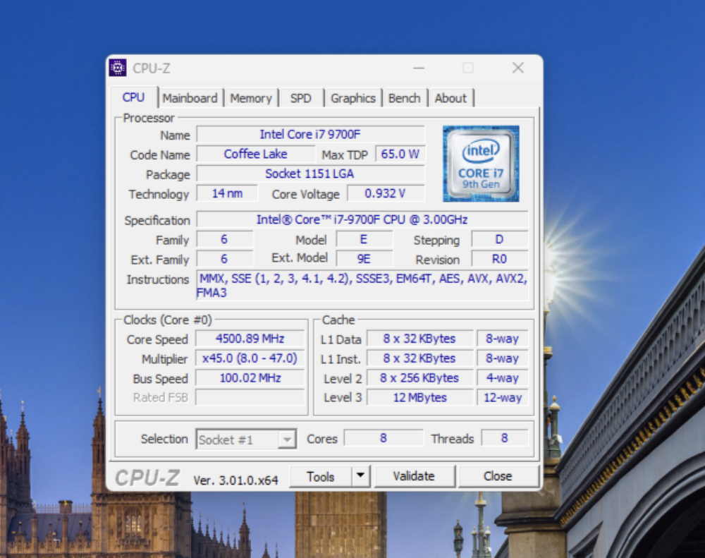Click the Specification field i7-9700F CPU @ 3.00GHz

(x=362, y=219)
